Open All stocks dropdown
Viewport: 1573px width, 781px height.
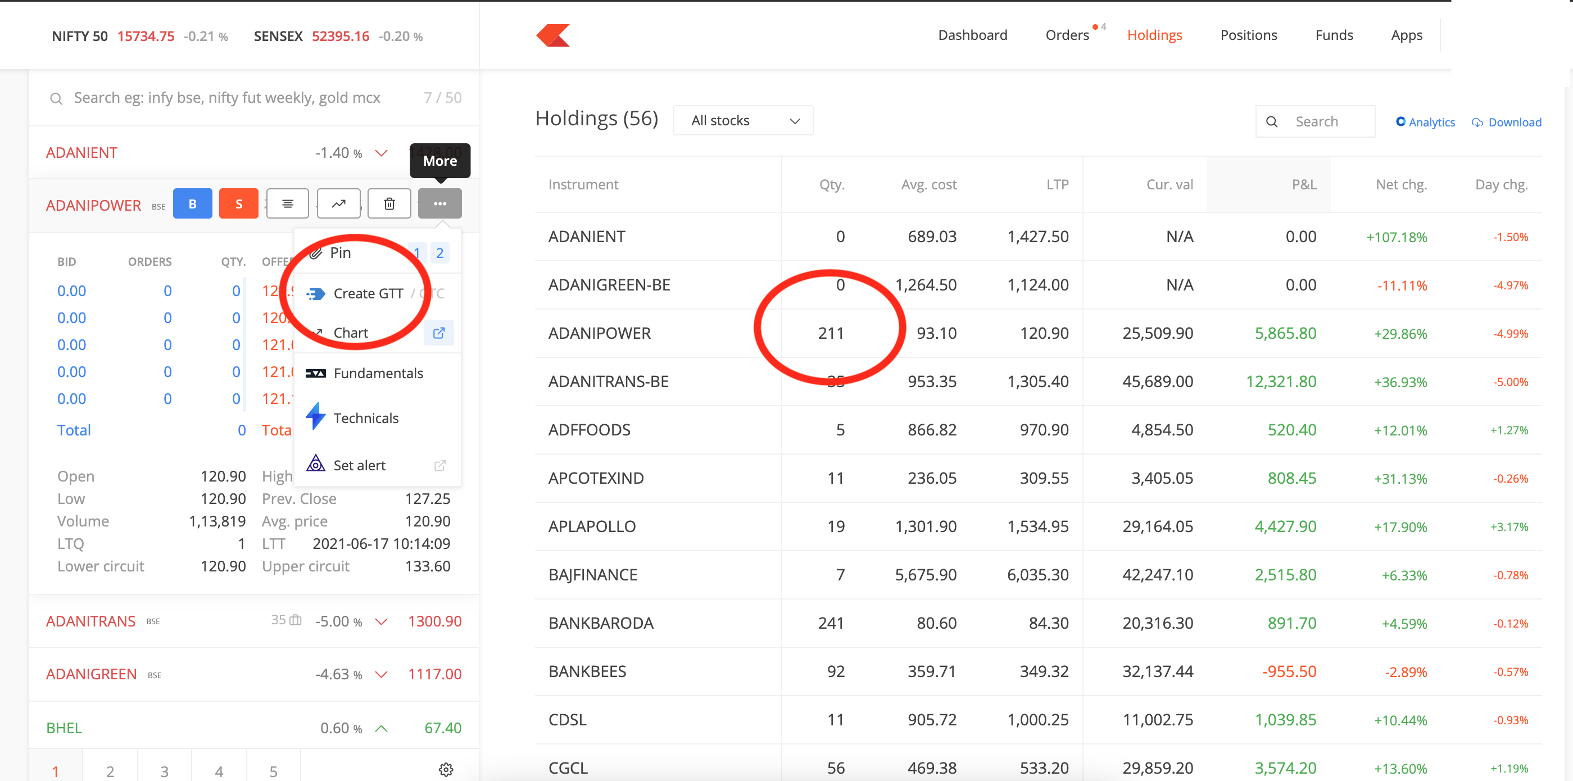coord(743,120)
